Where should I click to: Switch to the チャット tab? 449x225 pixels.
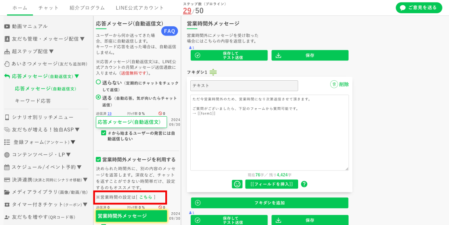coord(48,8)
